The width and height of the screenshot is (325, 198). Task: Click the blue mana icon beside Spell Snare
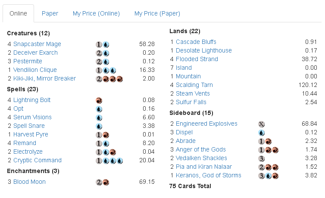point(99,126)
